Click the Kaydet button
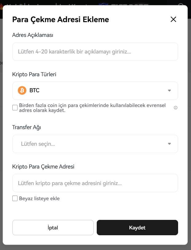Screen dimensions: 191x250 coord(137,228)
